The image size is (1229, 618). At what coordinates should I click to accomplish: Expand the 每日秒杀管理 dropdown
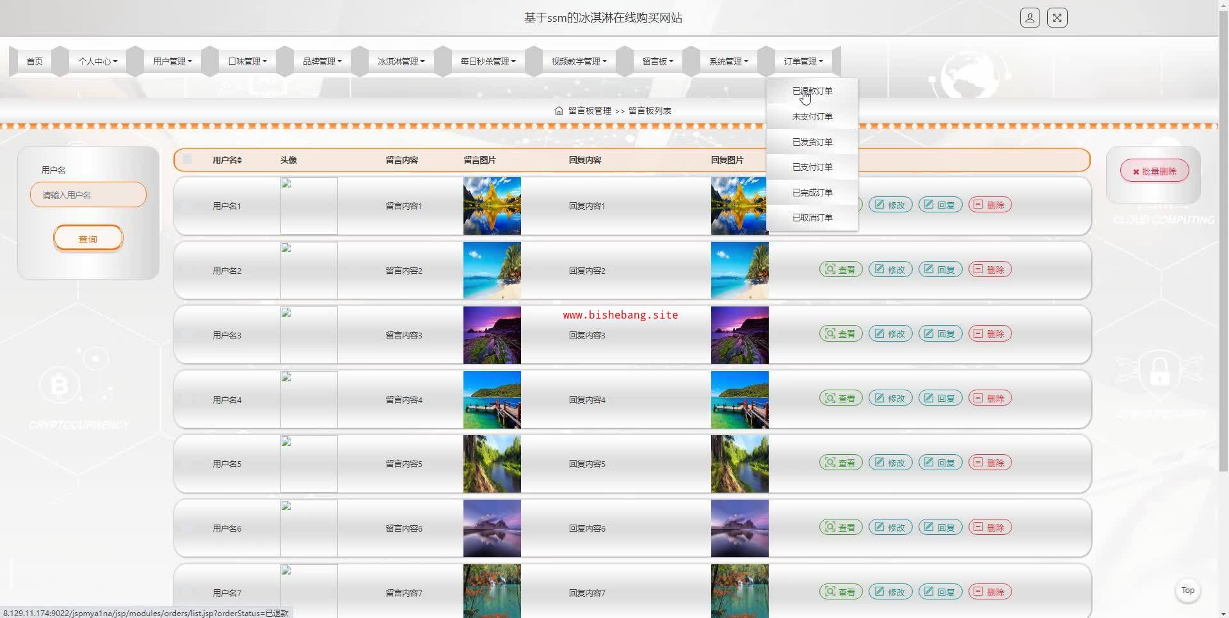coord(488,61)
